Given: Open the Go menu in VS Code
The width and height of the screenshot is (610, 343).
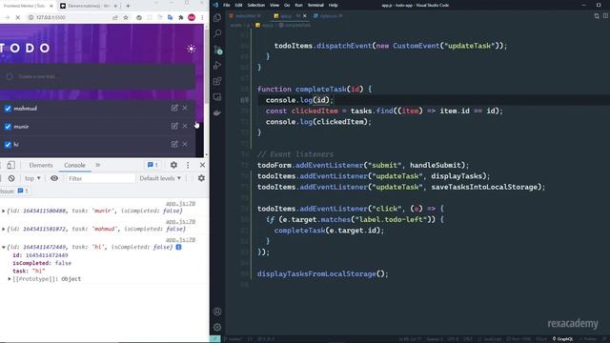Looking at the screenshot, I should (287, 5).
